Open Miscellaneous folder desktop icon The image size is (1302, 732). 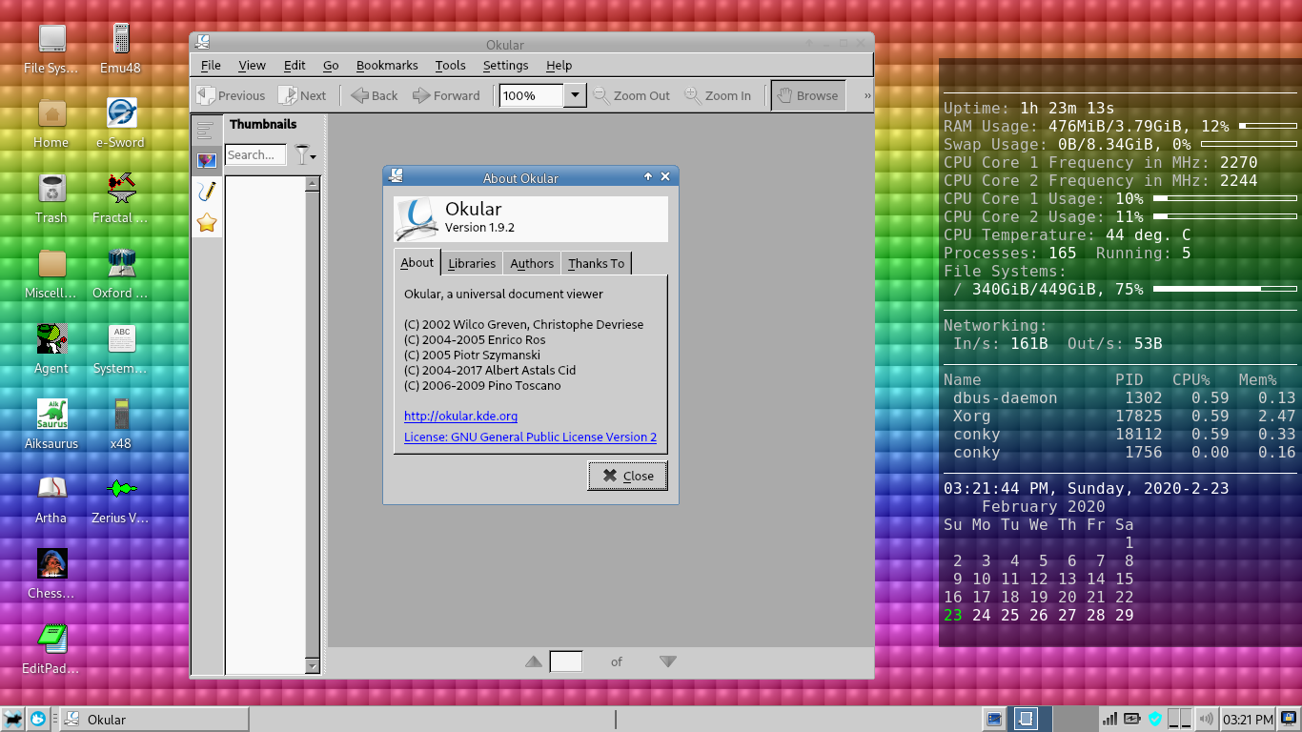pyautogui.click(x=51, y=274)
